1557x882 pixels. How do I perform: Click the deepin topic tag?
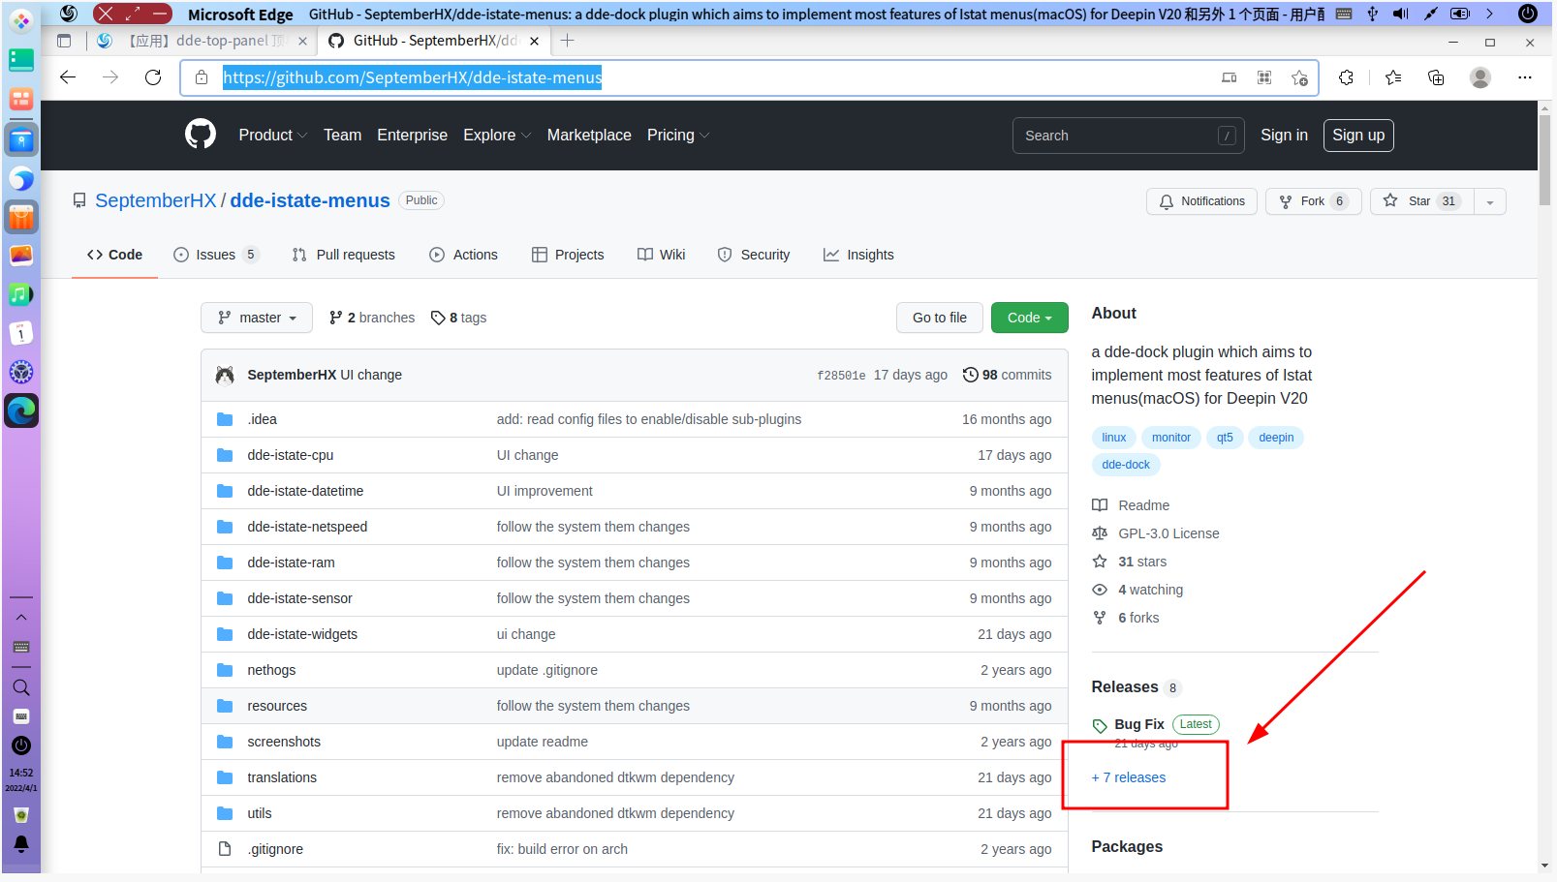click(1276, 438)
